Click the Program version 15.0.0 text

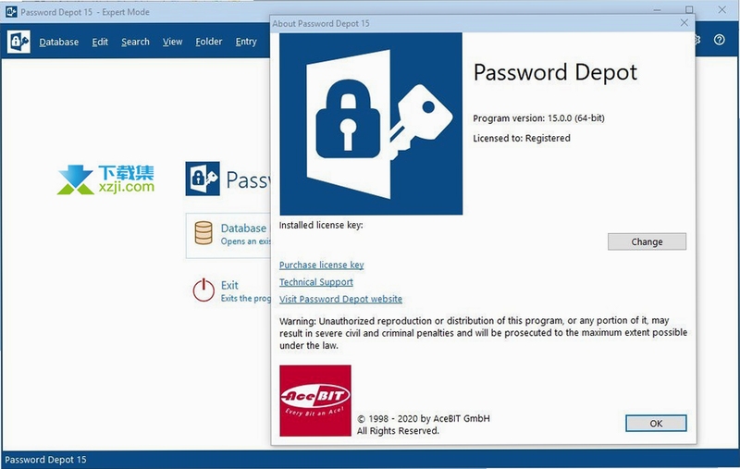pos(538,118)
